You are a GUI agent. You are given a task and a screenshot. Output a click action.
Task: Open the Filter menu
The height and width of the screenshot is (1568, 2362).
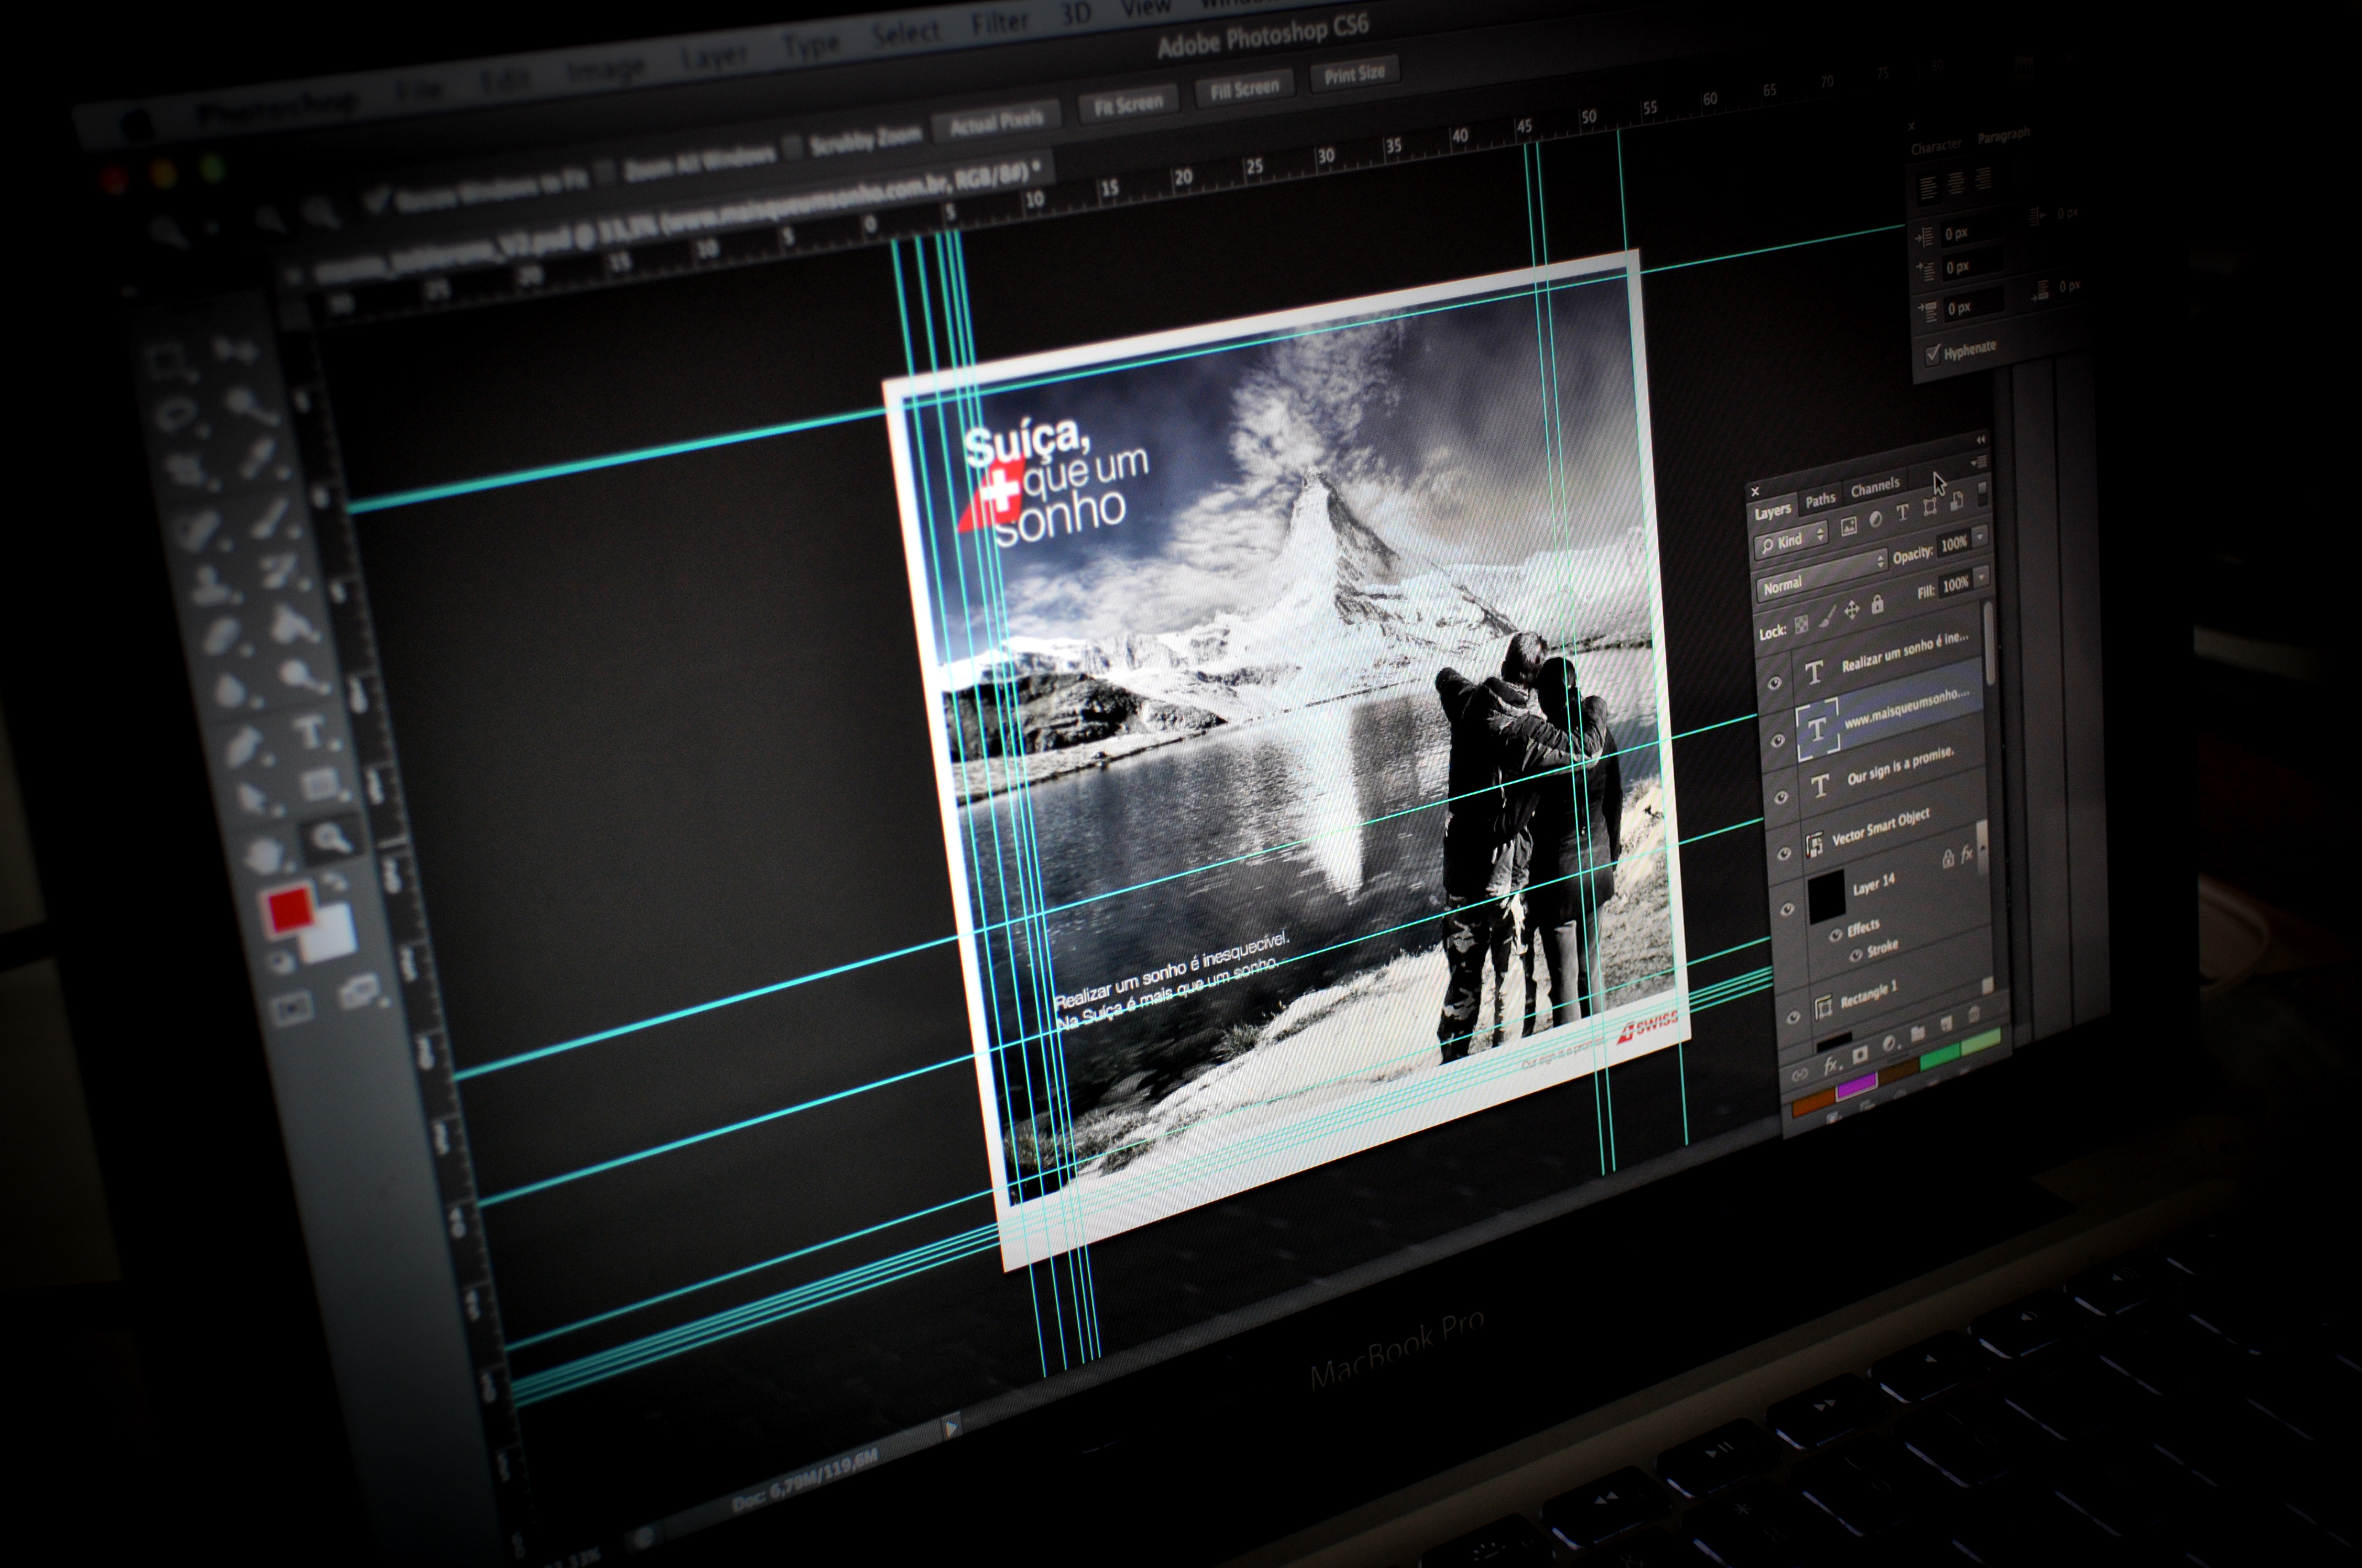1000,22
